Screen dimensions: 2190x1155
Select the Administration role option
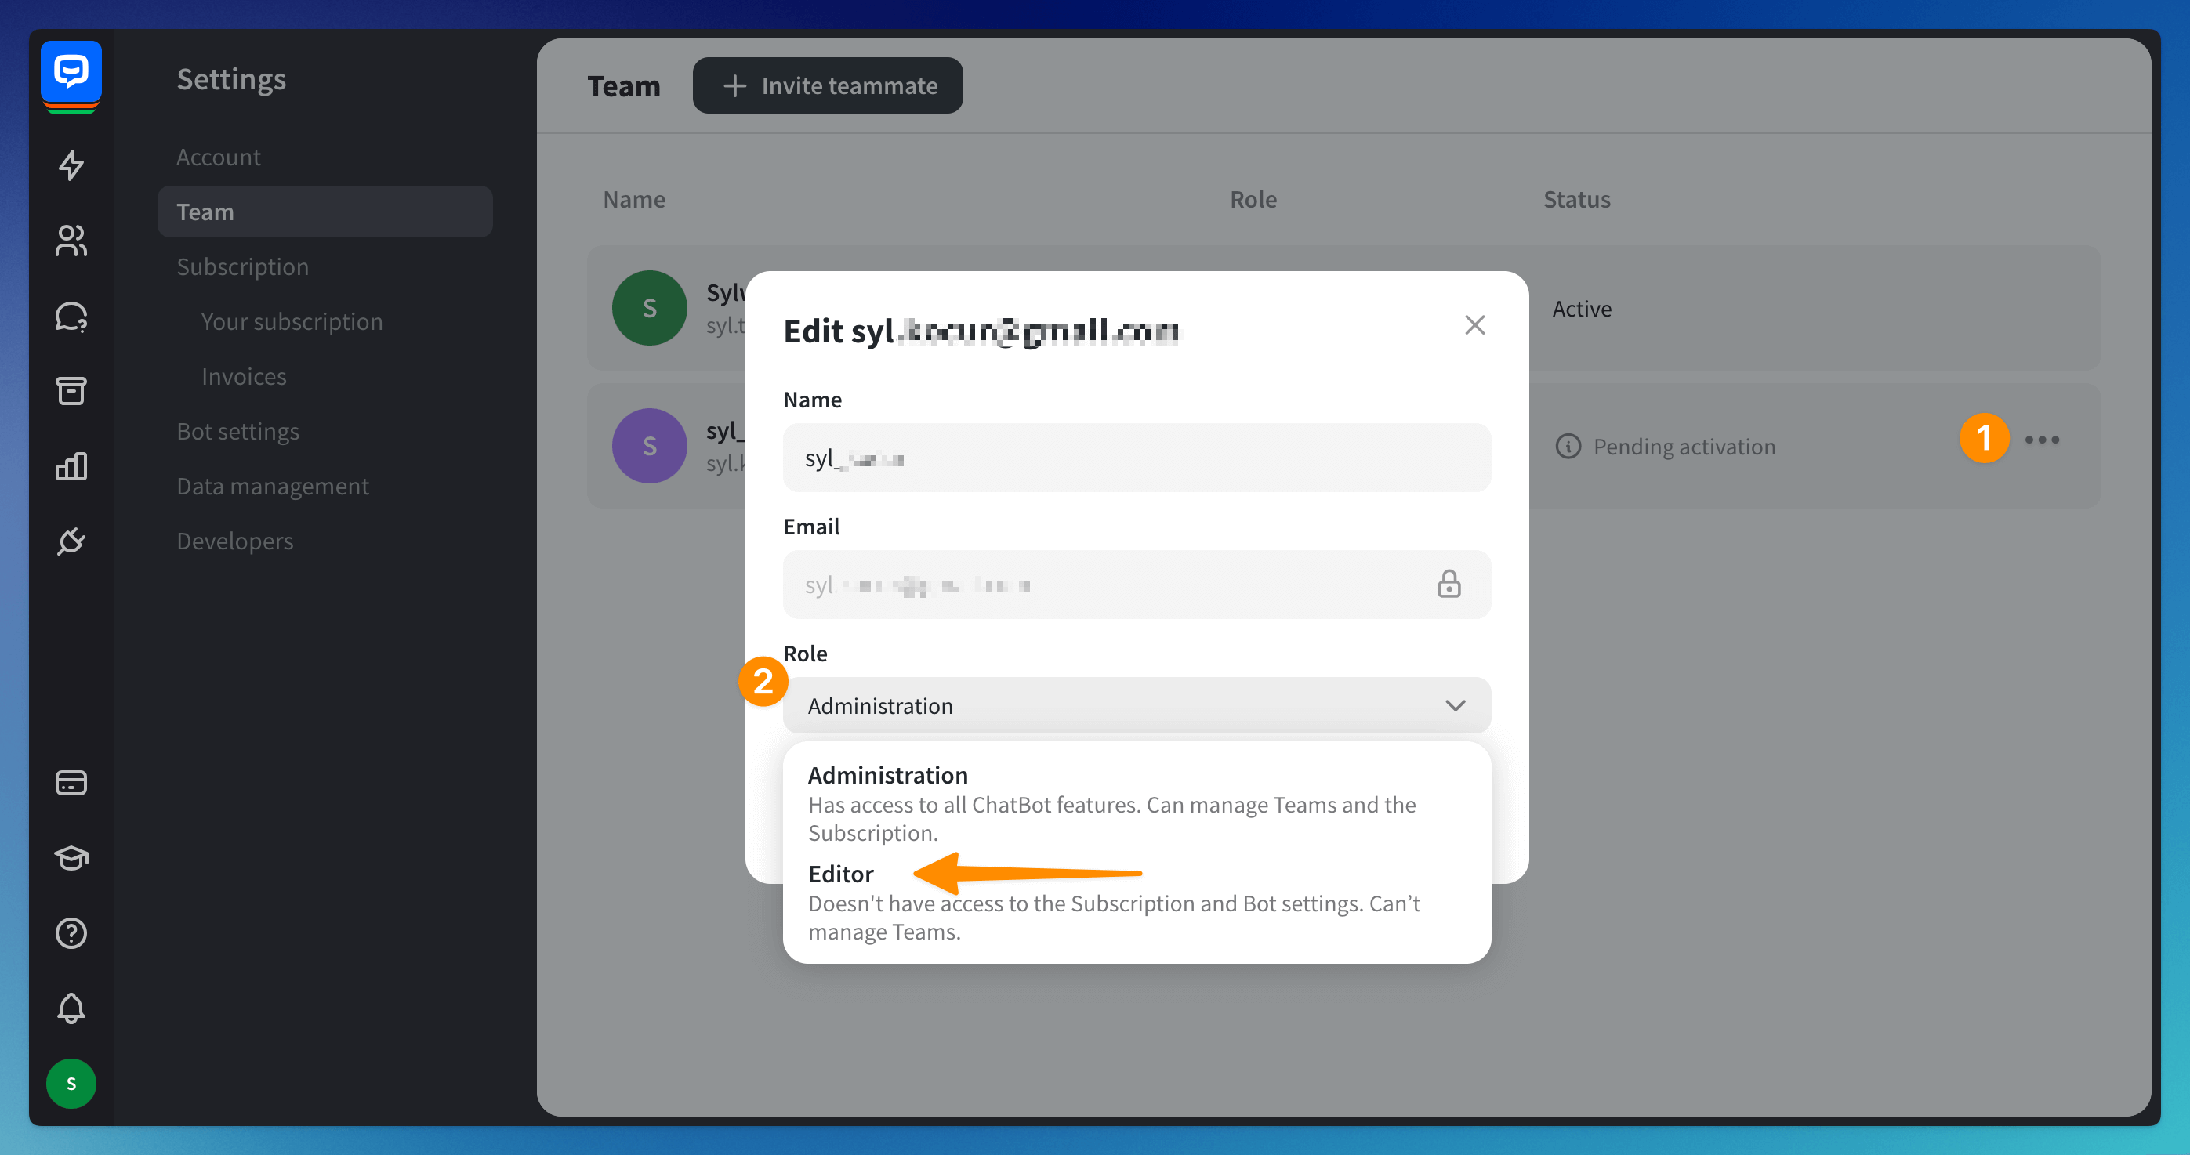point(887,775)
